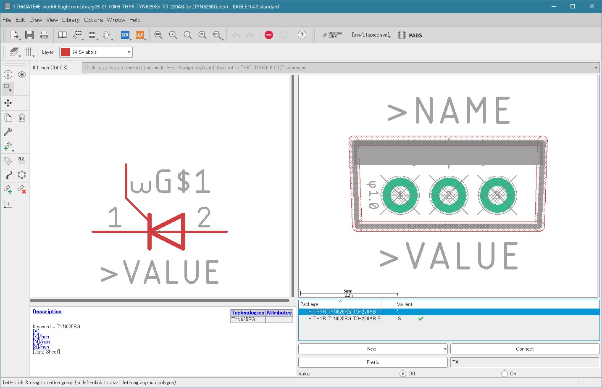Open the Grid settings icon
The image size is (602, 388).
28,52
